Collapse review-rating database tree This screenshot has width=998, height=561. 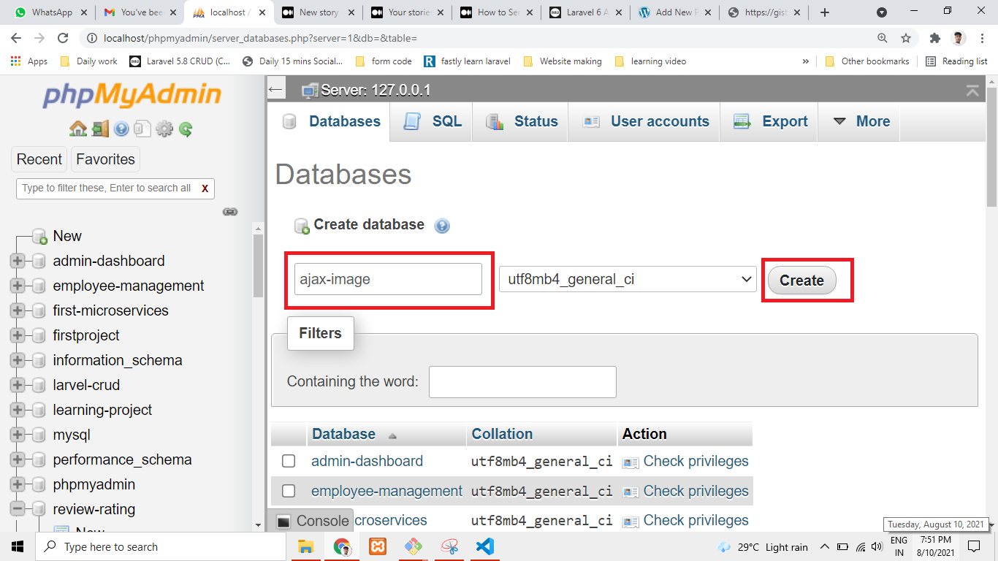click(x=18, y=509)
